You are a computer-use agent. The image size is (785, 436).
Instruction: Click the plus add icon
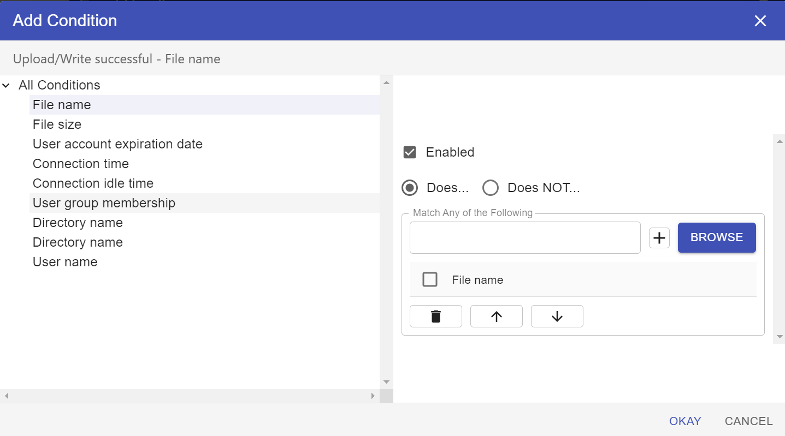coord(659,238)
